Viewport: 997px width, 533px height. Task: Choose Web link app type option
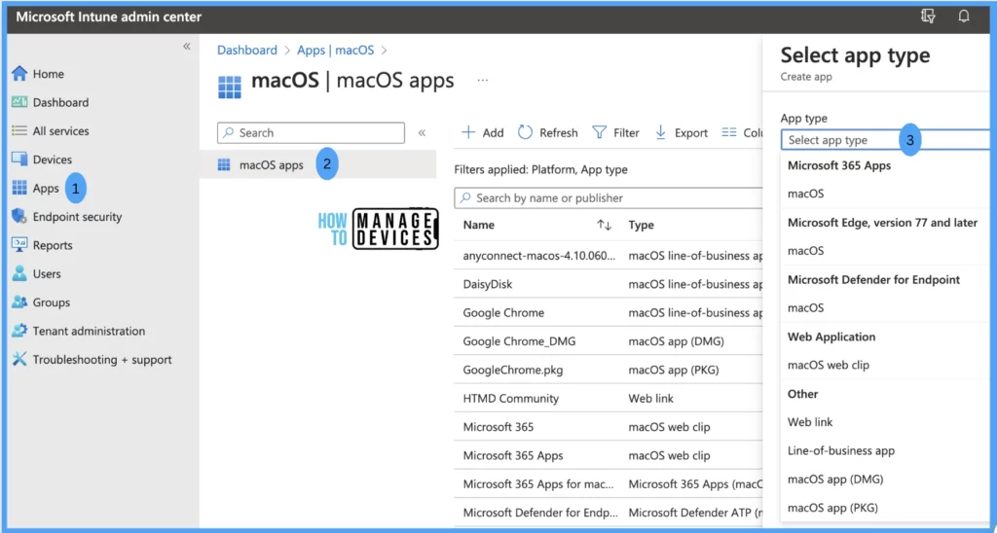tap(810, 422)
